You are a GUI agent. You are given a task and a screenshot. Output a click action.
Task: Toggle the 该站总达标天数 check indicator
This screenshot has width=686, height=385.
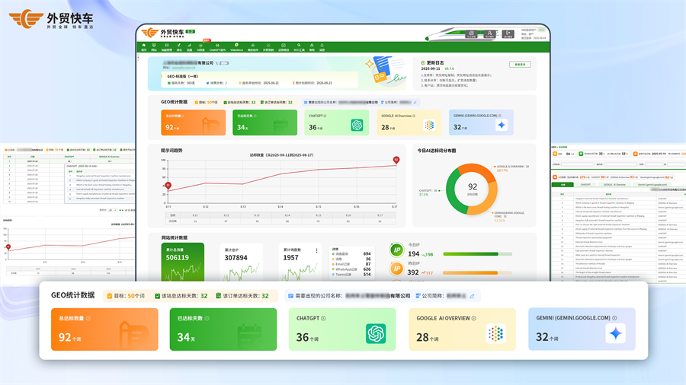point(157,295)
